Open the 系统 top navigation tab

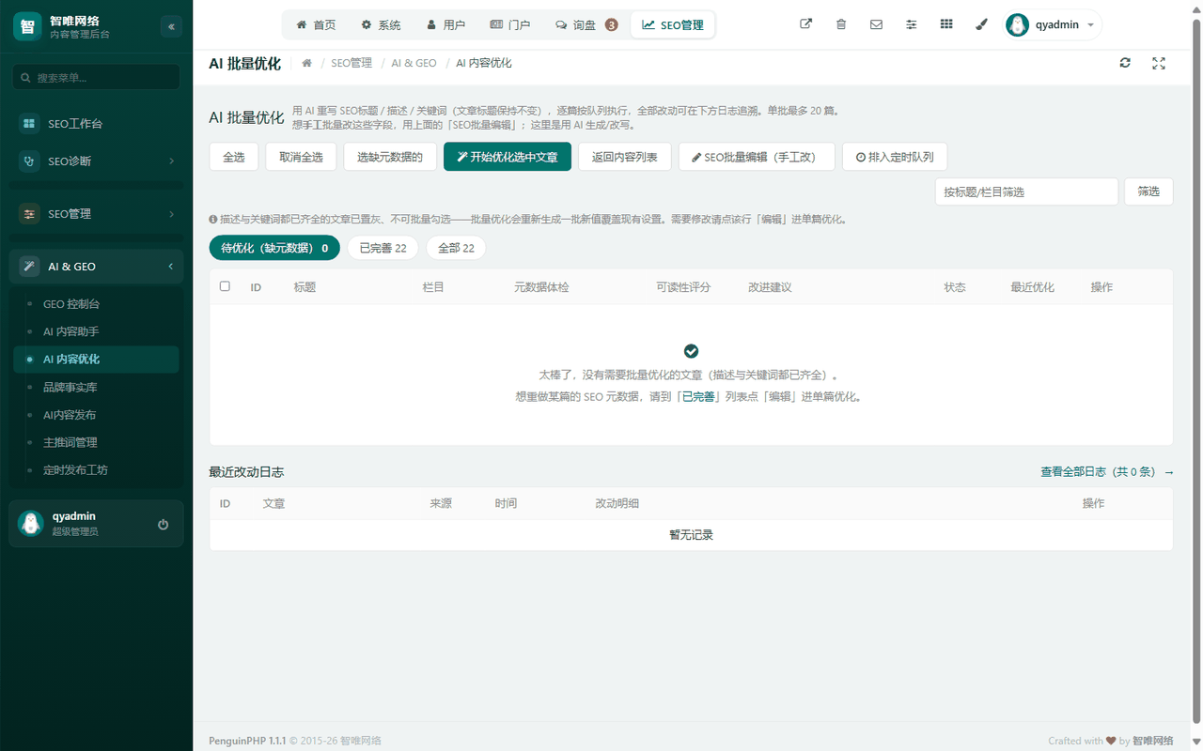[381, 25]
